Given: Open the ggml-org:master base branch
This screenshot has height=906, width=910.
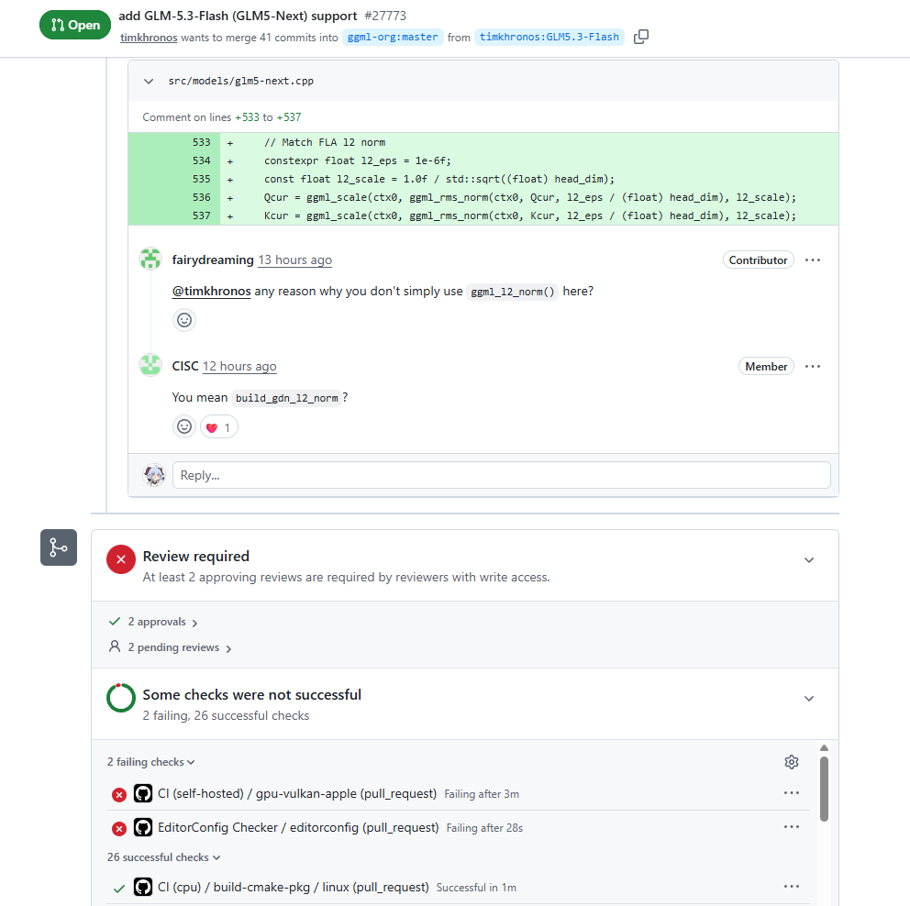Looking at the screenshot, I should pos(393,37).
